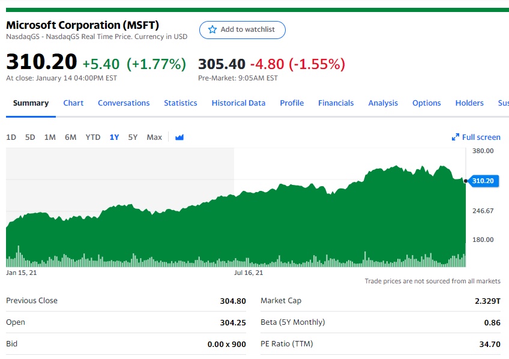This screenshot has width=509, height=359.
Task: Click the Previous Close value 304.80
Action: click(233, 301)
